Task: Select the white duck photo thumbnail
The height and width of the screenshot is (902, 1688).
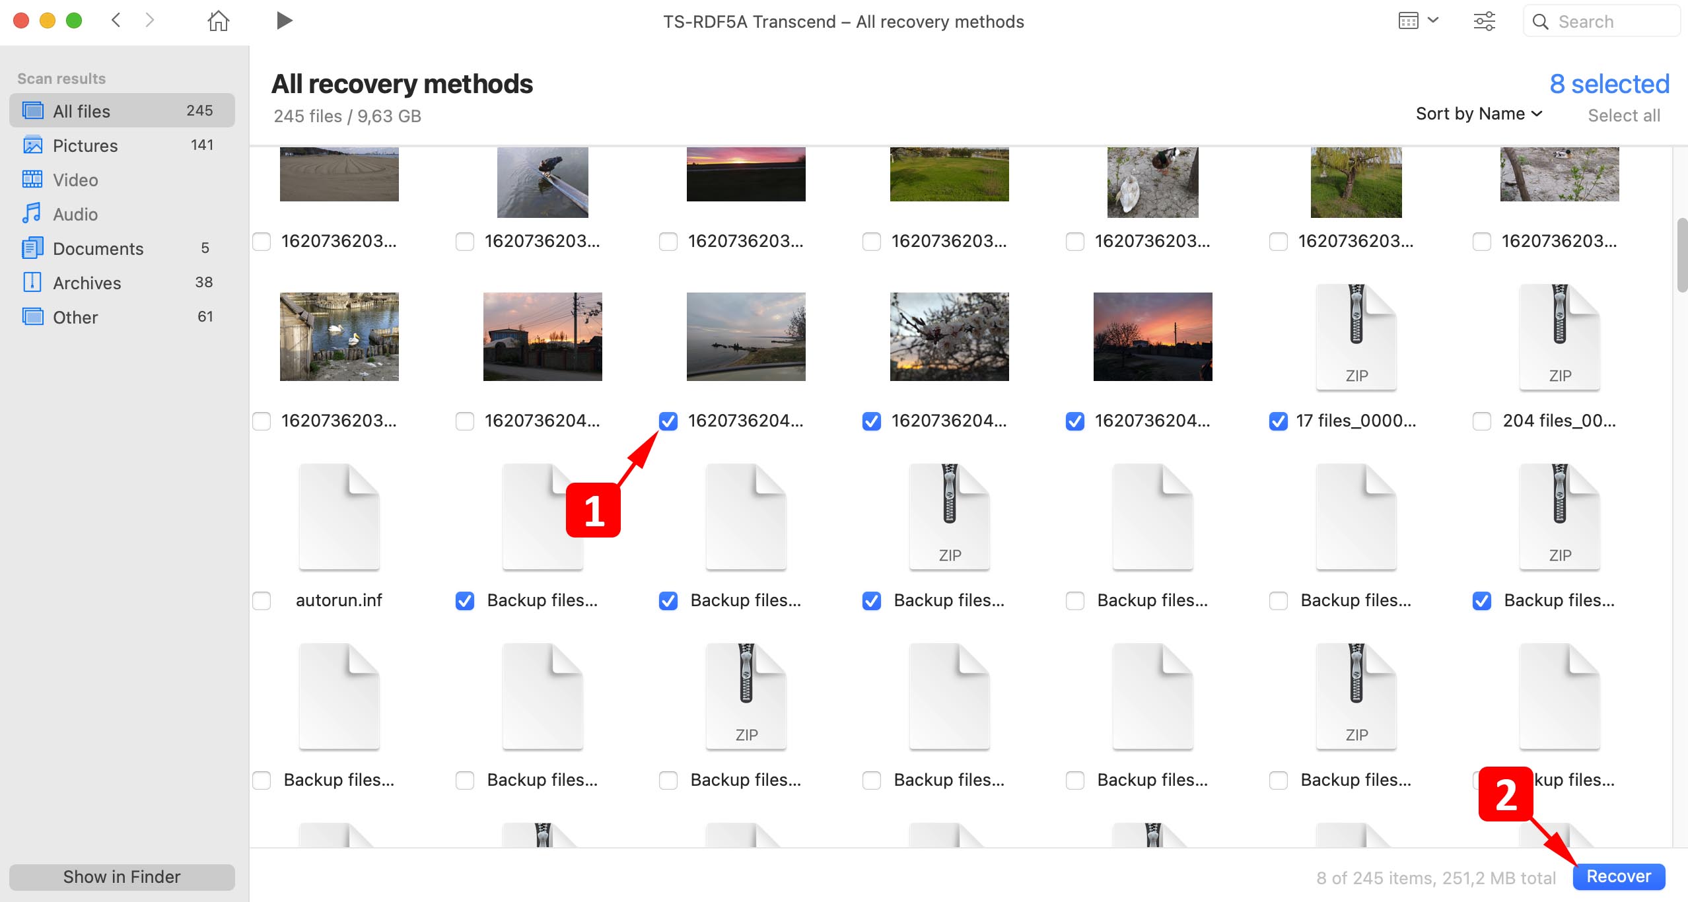Action: [x=1153, y=182]
